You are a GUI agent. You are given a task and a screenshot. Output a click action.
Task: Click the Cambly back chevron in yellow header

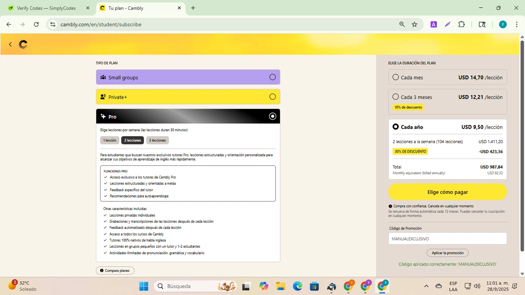[x=10, y=44]
